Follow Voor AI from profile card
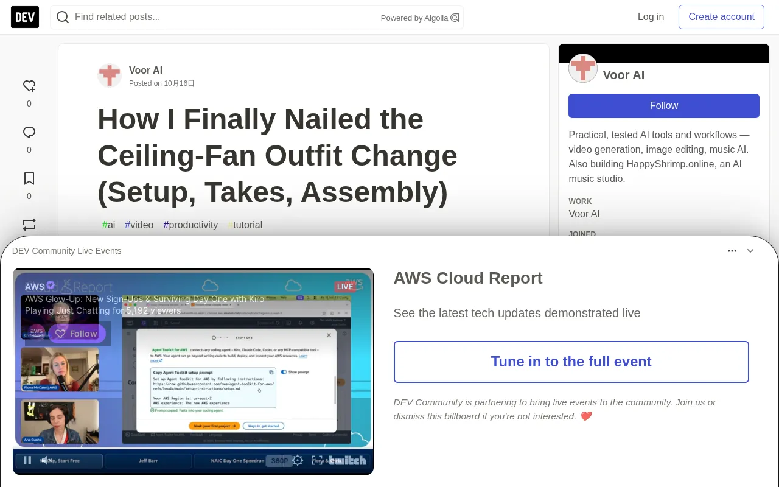 coord(663,106)
